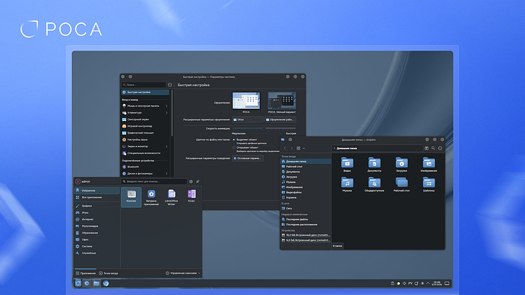The height and width of the screenshot is (295, 525).
Task: Pin the application menu open
Action: click(x=197, y=181)
